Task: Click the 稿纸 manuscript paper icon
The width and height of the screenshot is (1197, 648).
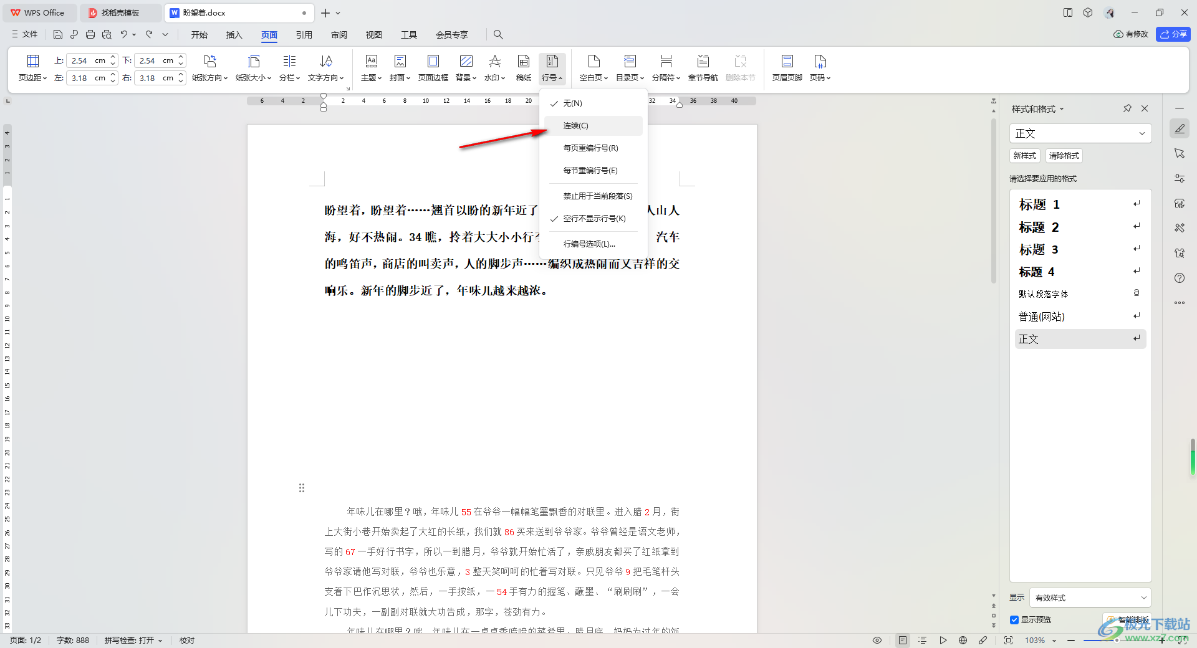Action: point(524,61)
